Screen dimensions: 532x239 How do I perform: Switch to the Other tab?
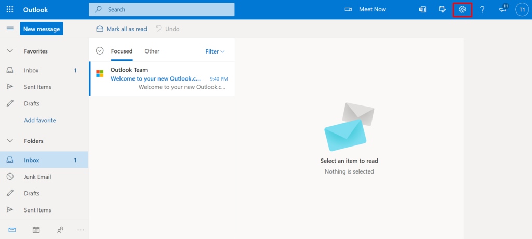point(152,51)
